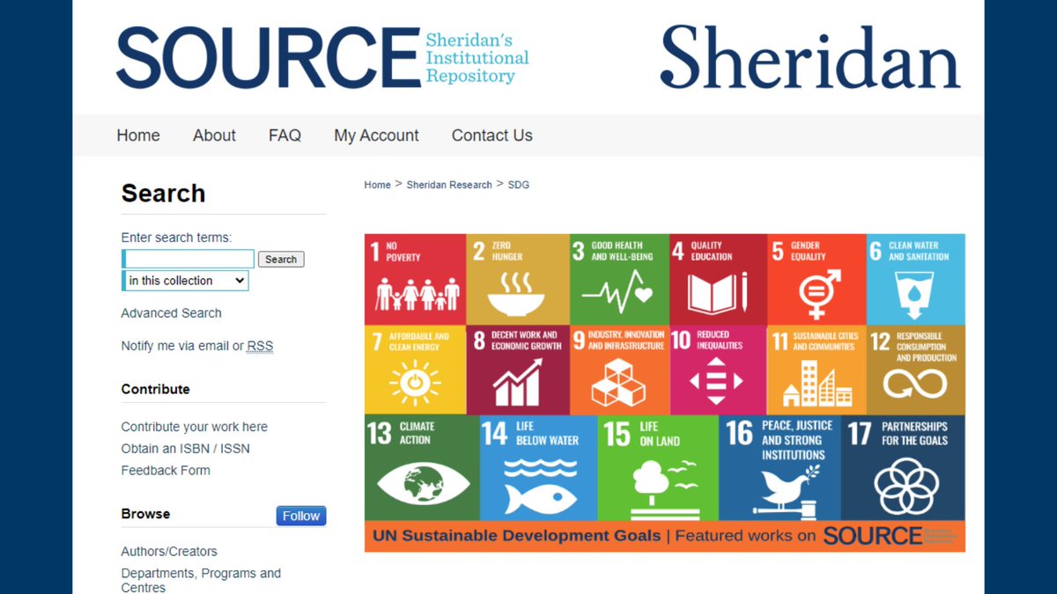The width and height of the screenshot is (1057, 594).
Task: Click the Sheridan Research breadcrumb link
Action: click(449, 185)
